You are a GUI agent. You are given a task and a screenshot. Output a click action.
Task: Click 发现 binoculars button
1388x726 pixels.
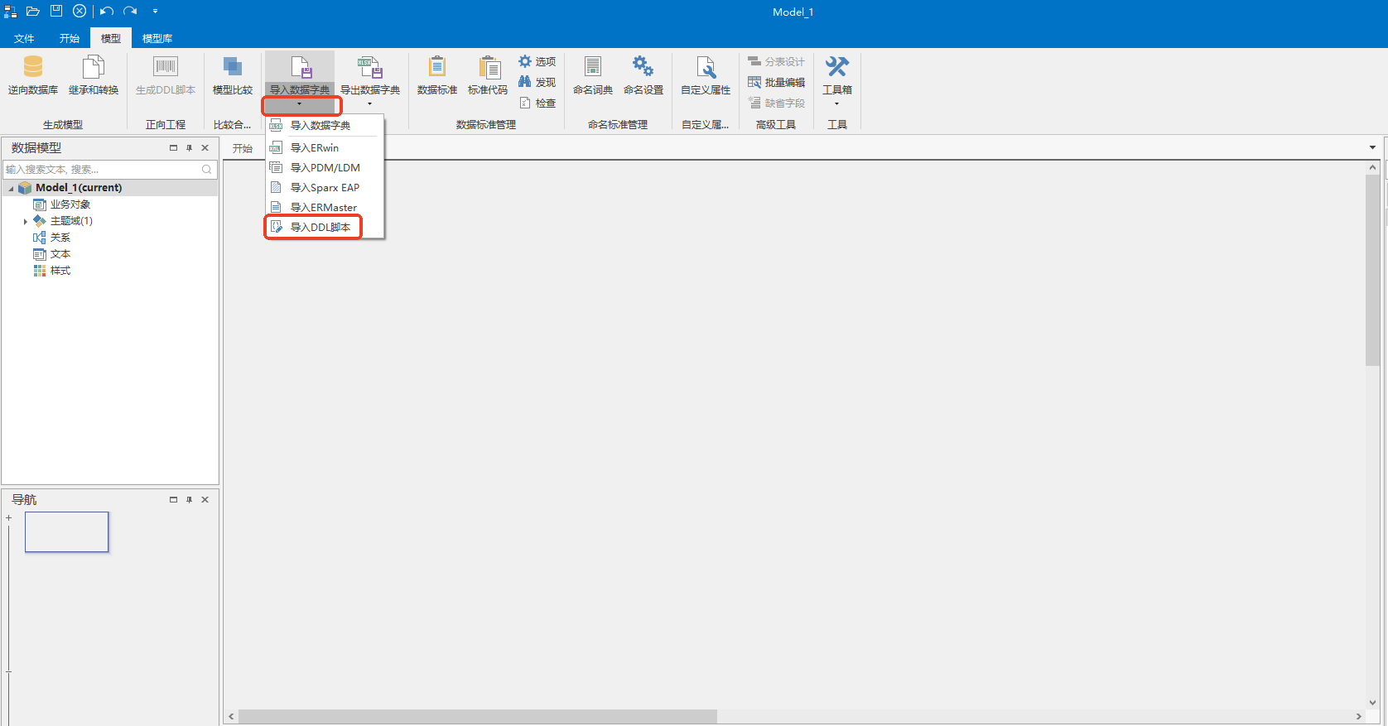coord(537,82)
